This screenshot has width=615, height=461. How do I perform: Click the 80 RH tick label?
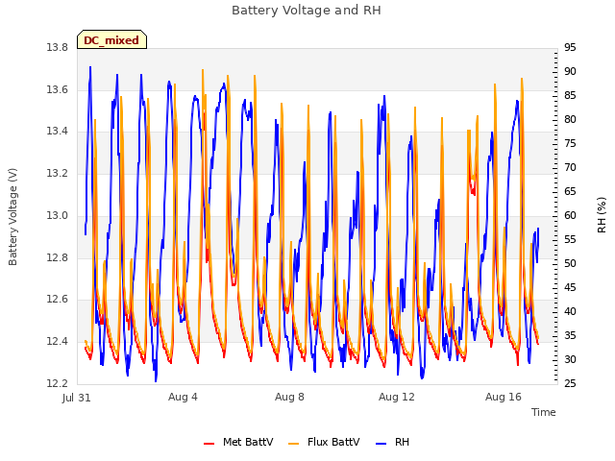(570, 119)
